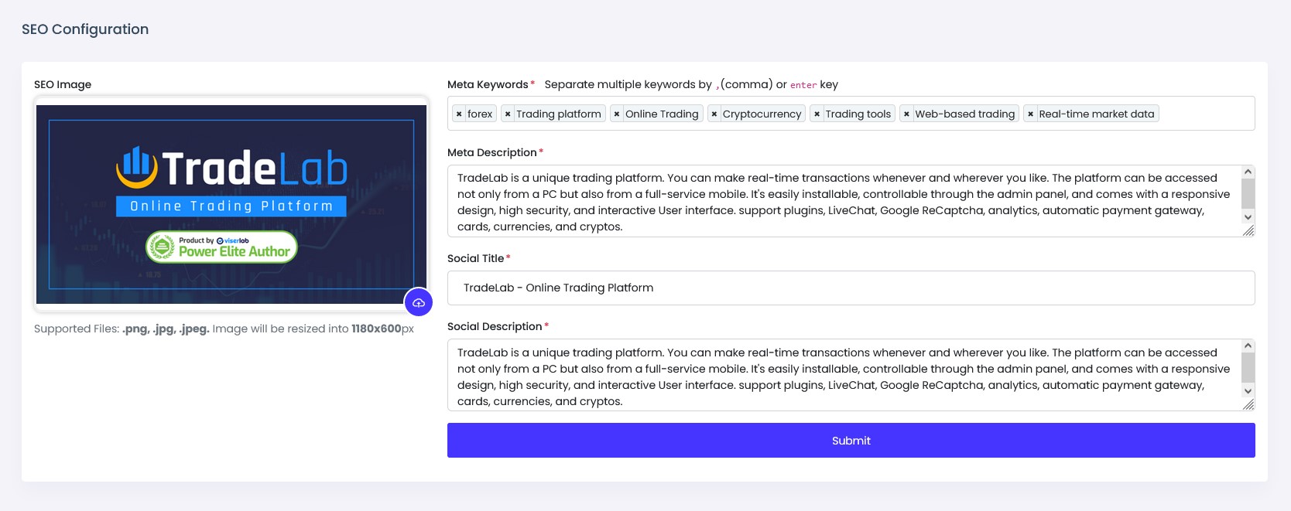The width and height of the screenshot is (1291, 511).
Task: Click the 'Trading tools' keyword text
Action: 858,114
